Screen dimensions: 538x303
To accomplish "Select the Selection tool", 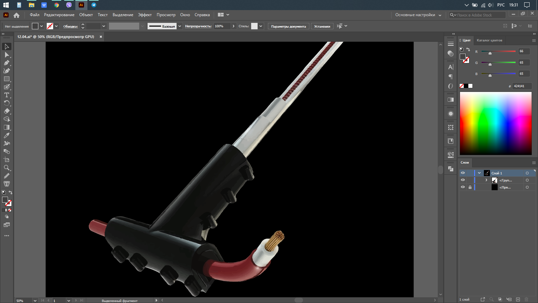I will tap(7, 46).
